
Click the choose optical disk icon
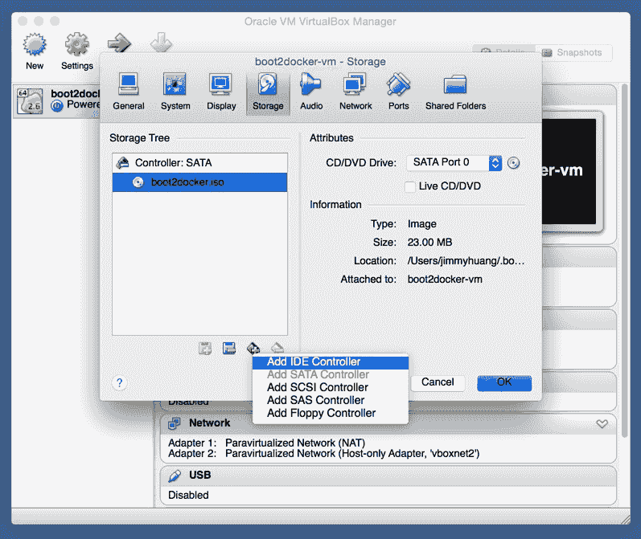coord(513,163)
